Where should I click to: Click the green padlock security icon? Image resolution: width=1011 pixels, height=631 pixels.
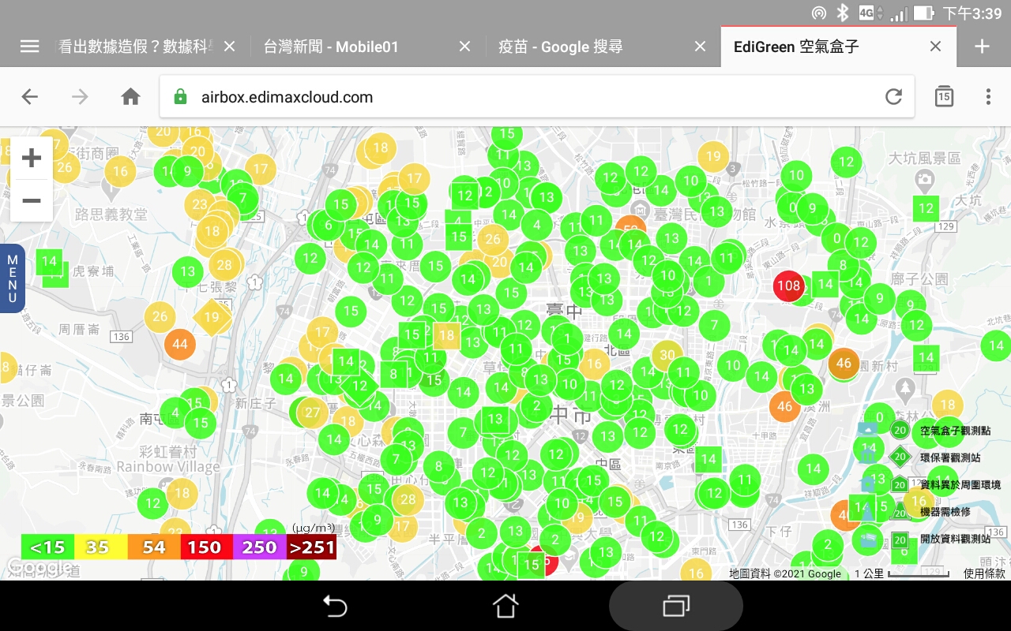point(180,97)
